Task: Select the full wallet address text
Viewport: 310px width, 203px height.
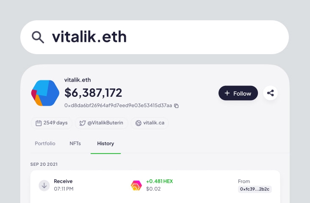Action: pos(118,105)
